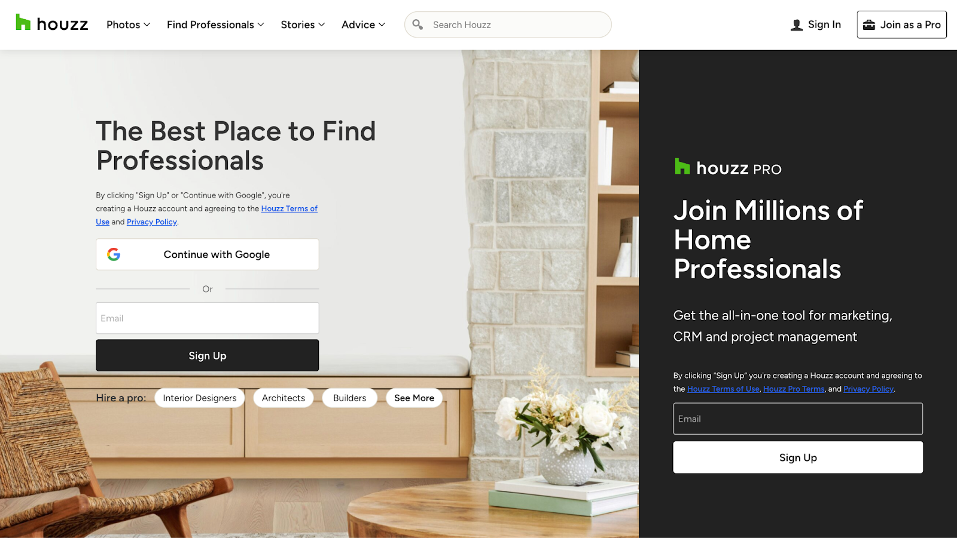The height and width of the screenshot is (538, 957).
Task: Click the Houzz Pro logo
Action: click(727, 167)
